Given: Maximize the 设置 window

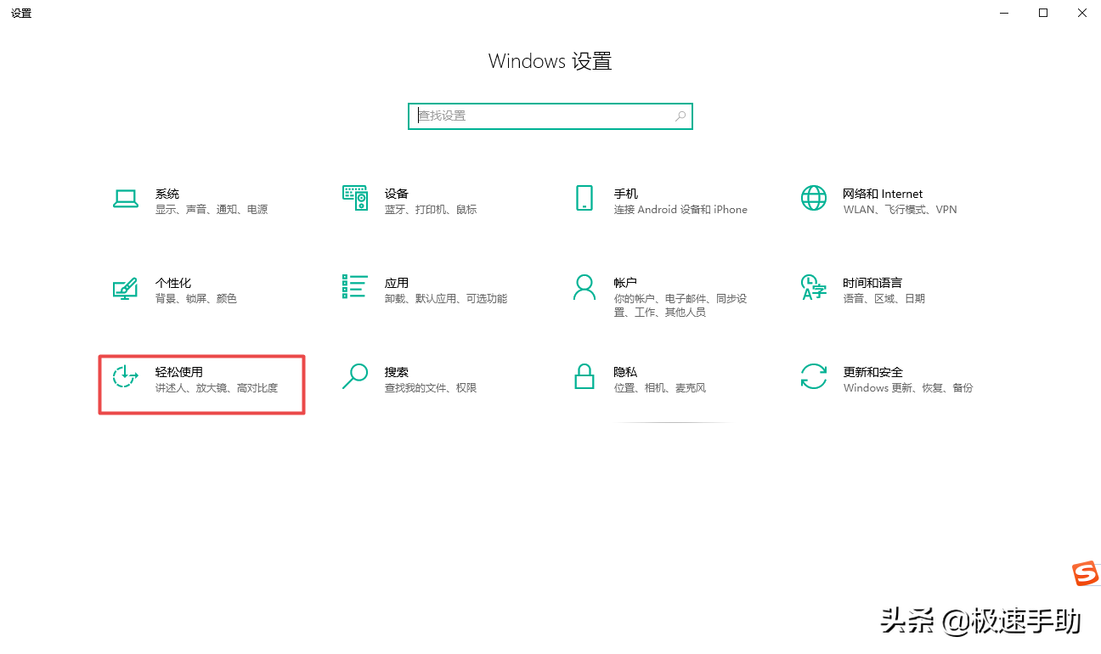Looking at the screenshot, I should pyautogui.click(x=1043, y=13).
